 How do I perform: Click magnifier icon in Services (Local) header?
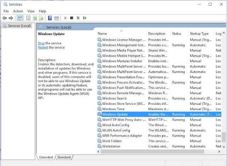click(41, 27)
